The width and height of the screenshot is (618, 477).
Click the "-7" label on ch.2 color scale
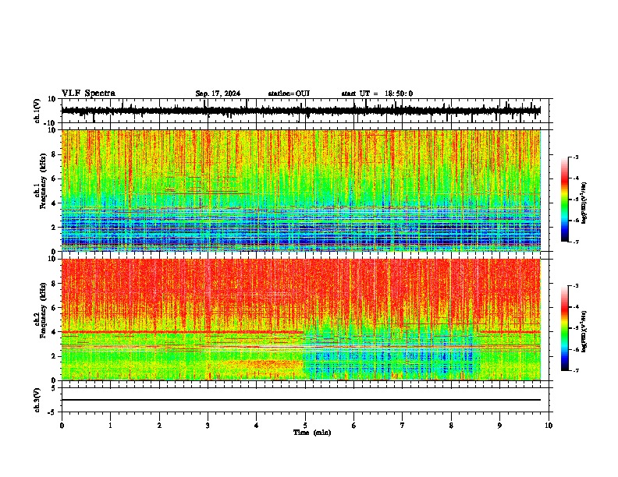(x=576, y=370)
